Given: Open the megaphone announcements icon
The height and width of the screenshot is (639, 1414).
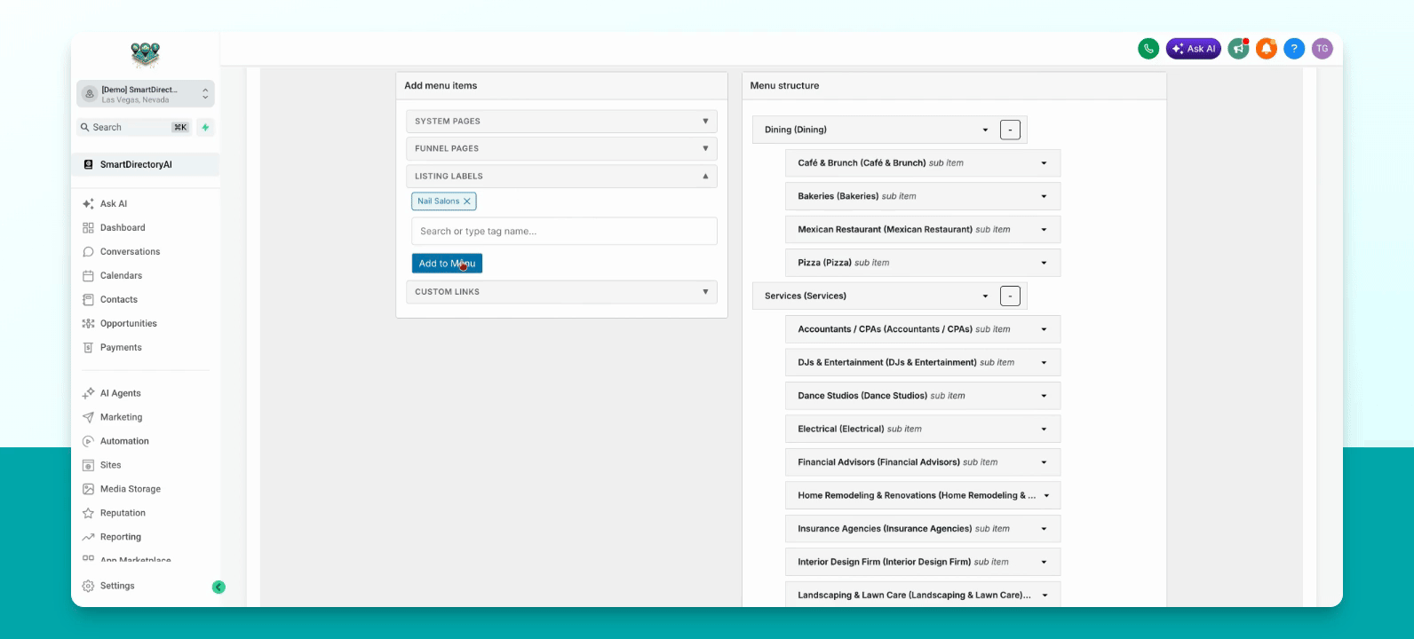Looking at the screenshot, I should pyautogui.click(x=1238, y=49).
